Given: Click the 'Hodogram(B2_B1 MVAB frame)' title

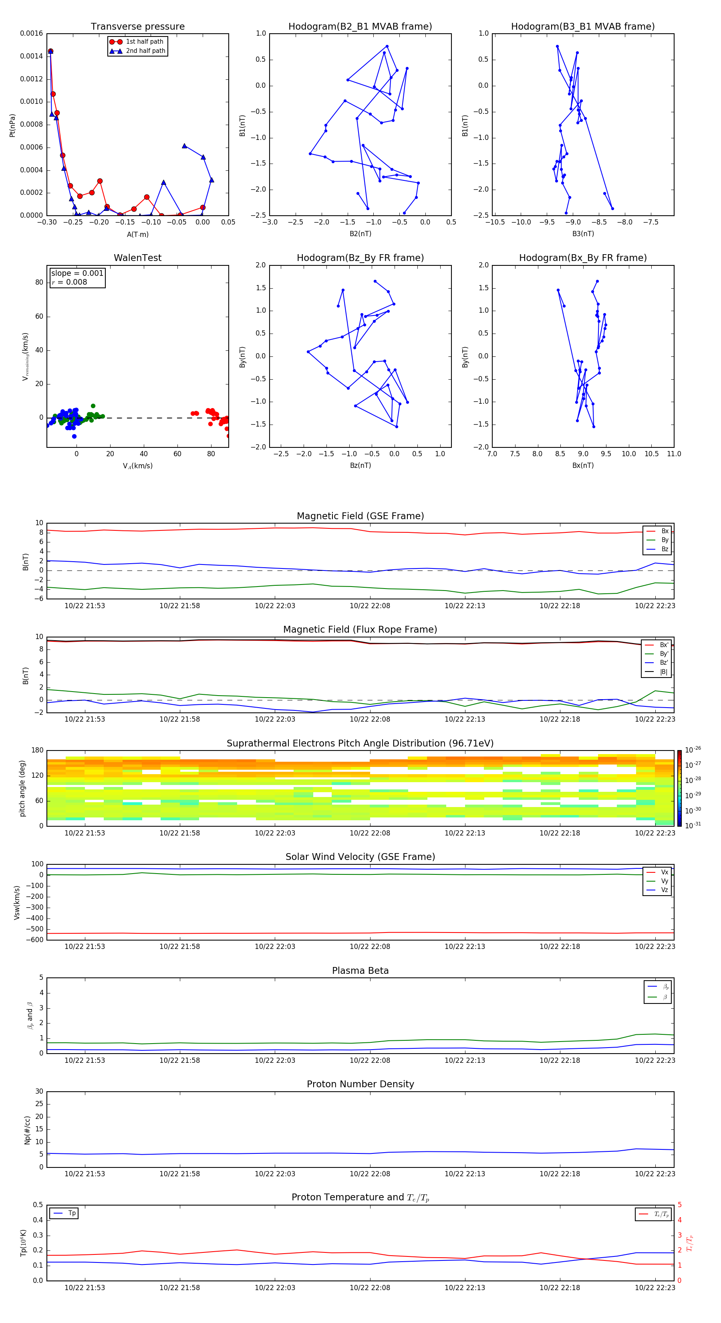Looking at the screenshot, I should [360, 27].
